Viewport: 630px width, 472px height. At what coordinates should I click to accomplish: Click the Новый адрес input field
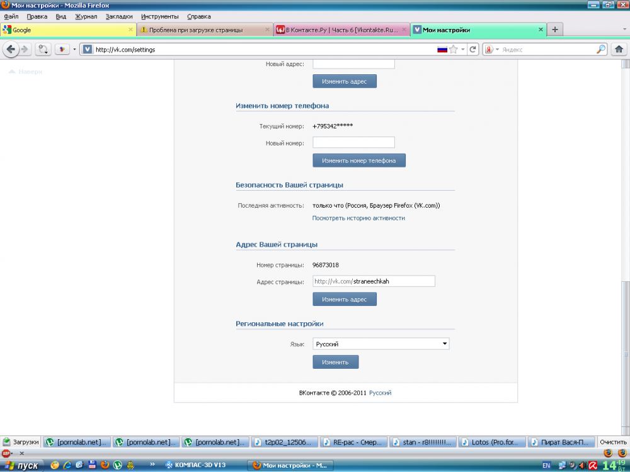pyautogui.click(x=353, y=64)
